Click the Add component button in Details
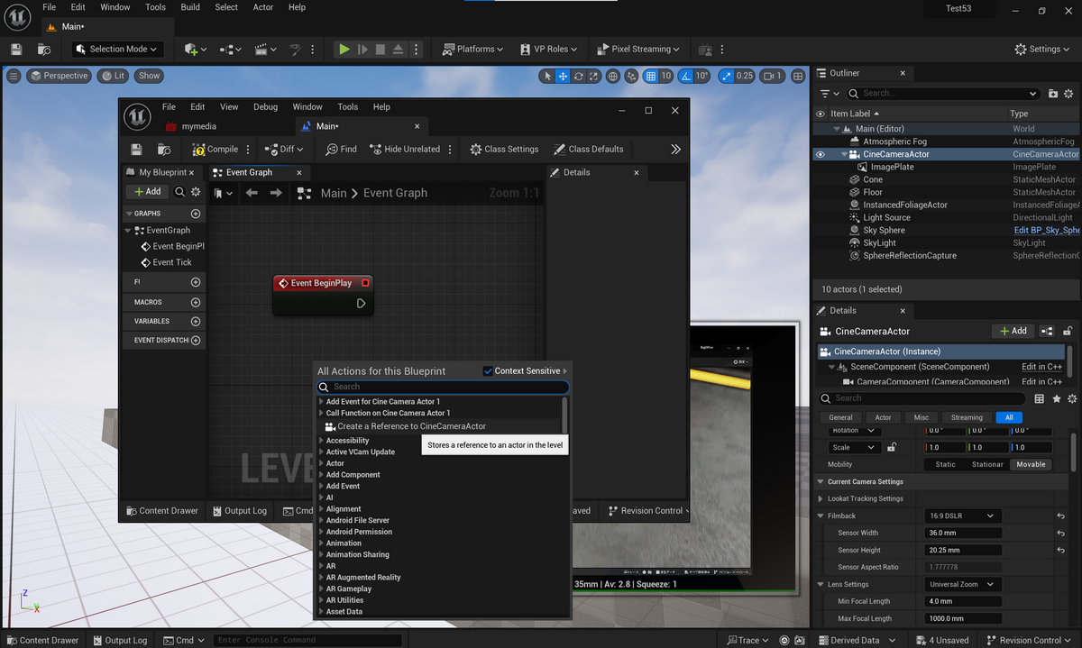 [1013, 331]
